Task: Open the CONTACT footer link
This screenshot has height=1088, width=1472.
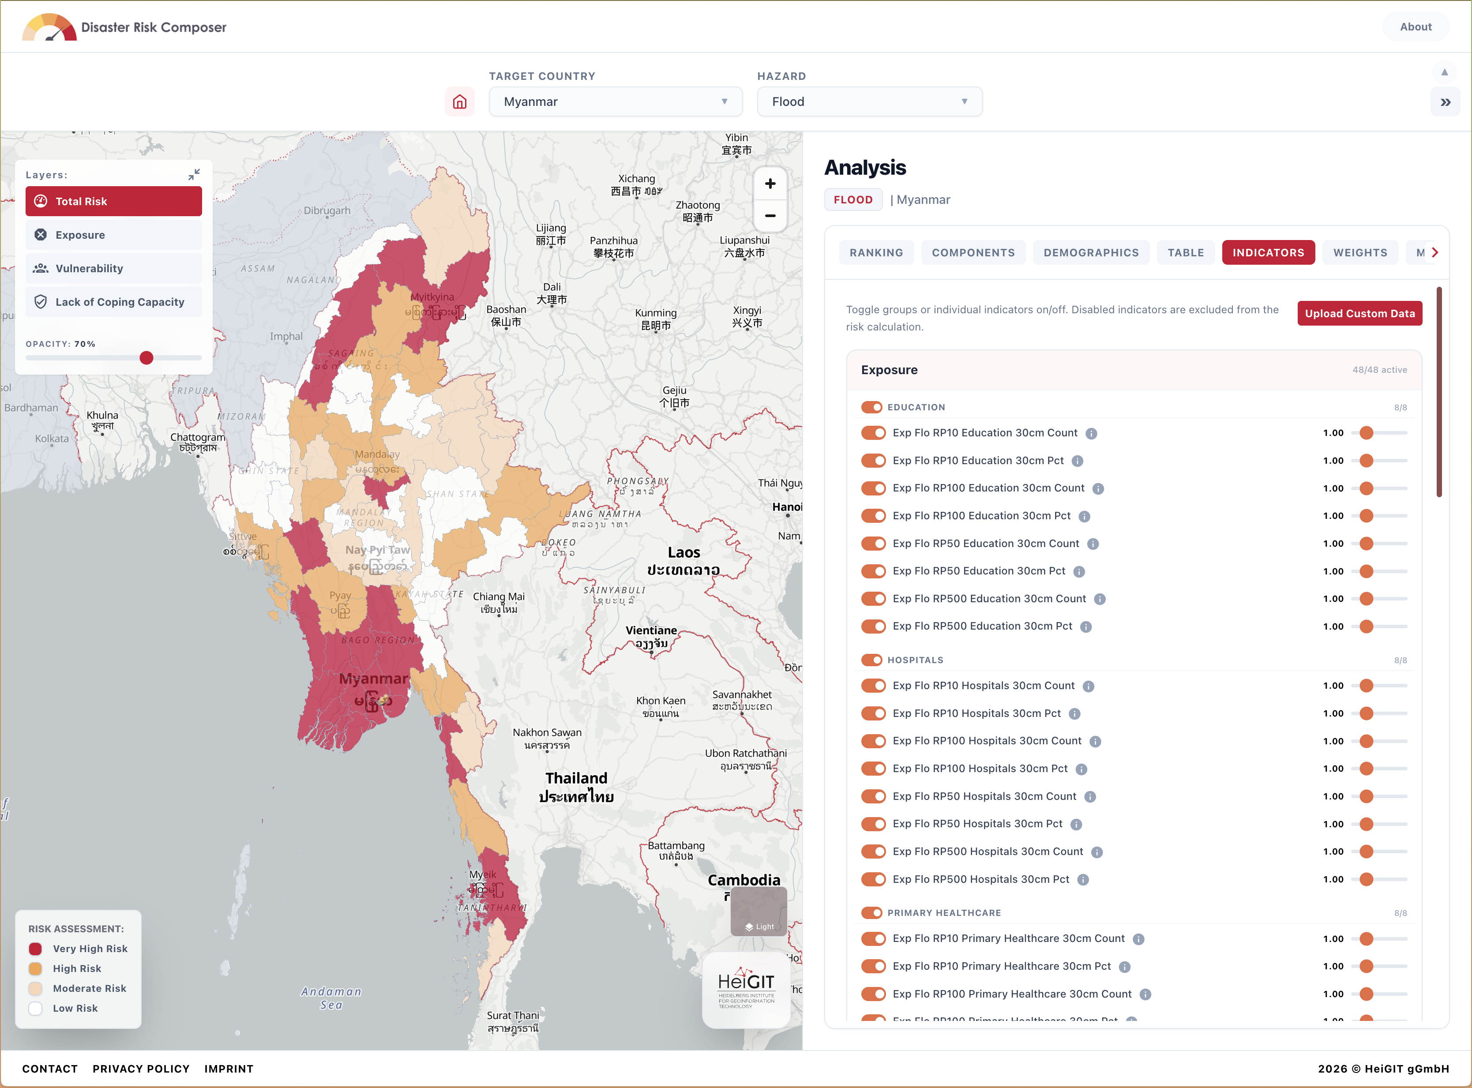Action: tap(50, 1069)
